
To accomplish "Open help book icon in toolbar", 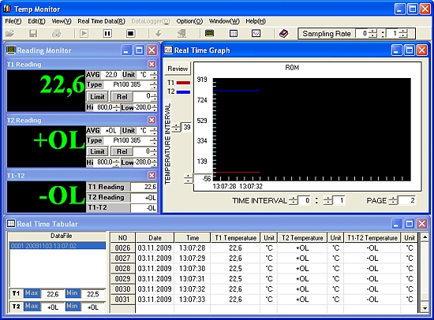I will coord(284,34).
